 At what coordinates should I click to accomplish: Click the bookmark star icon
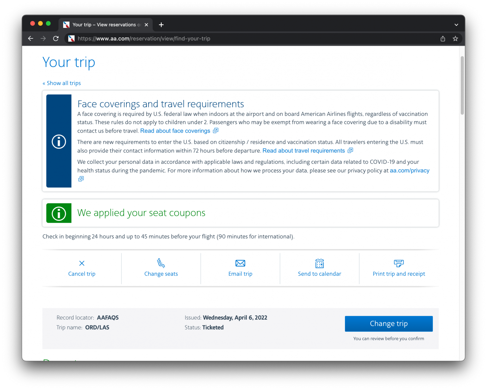pyautogui.click(x=455, y=38)
